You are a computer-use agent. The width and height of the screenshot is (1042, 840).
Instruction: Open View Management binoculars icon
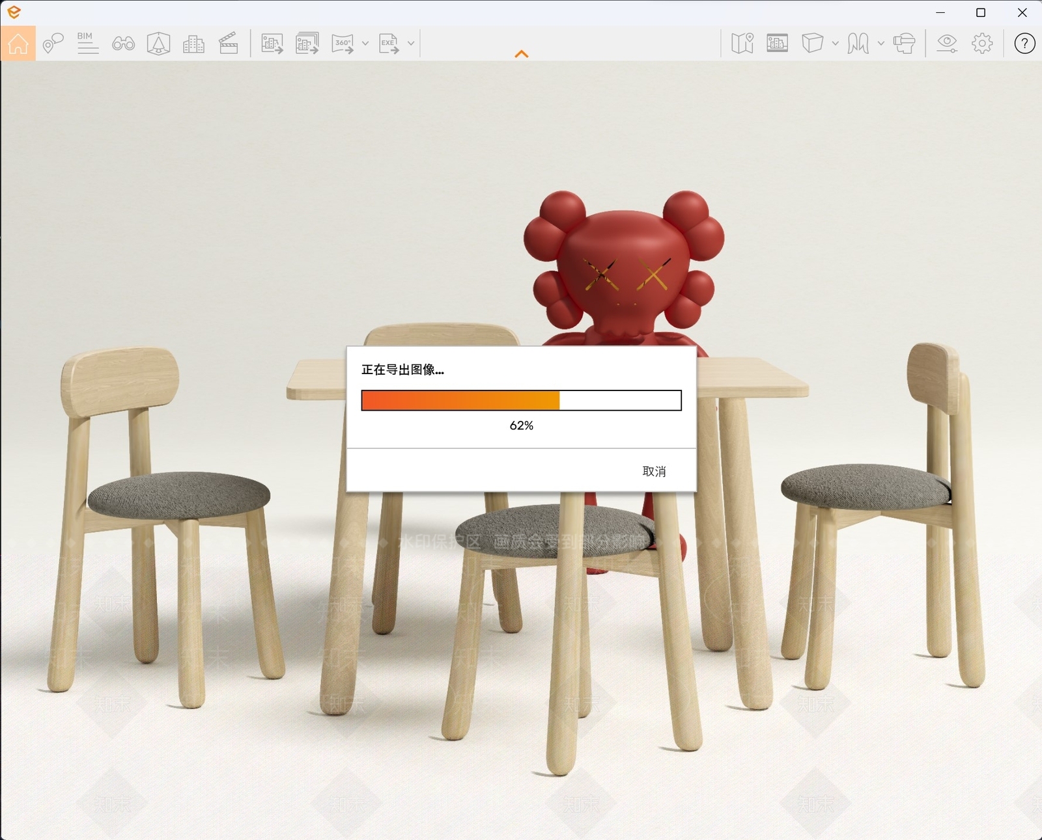[x=123, y=44]
